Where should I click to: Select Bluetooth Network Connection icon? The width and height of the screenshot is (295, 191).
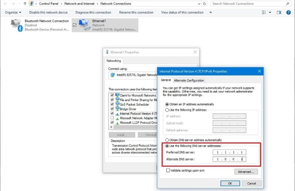(x=16, y=25)
